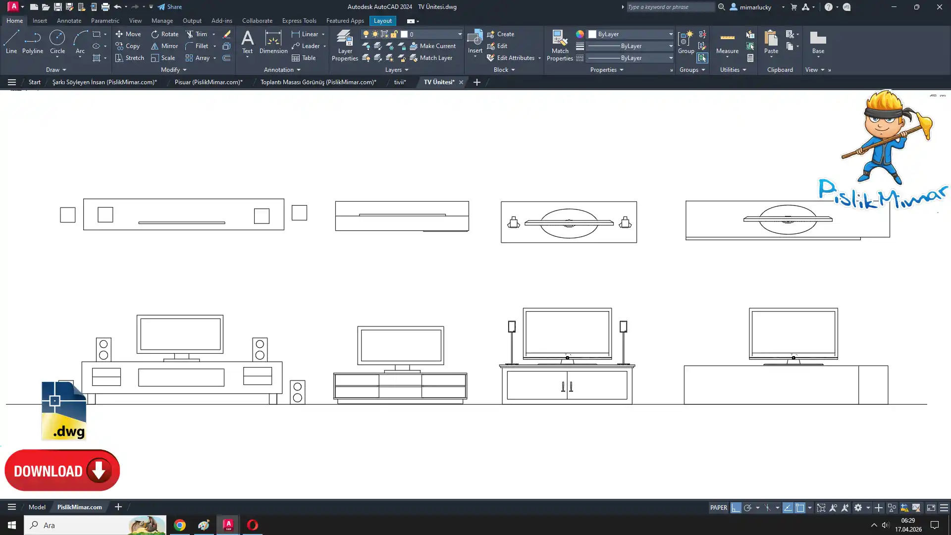Toggle Polar tracking in status bar
This screenshot has width=951, height=535.
(748, 508)
